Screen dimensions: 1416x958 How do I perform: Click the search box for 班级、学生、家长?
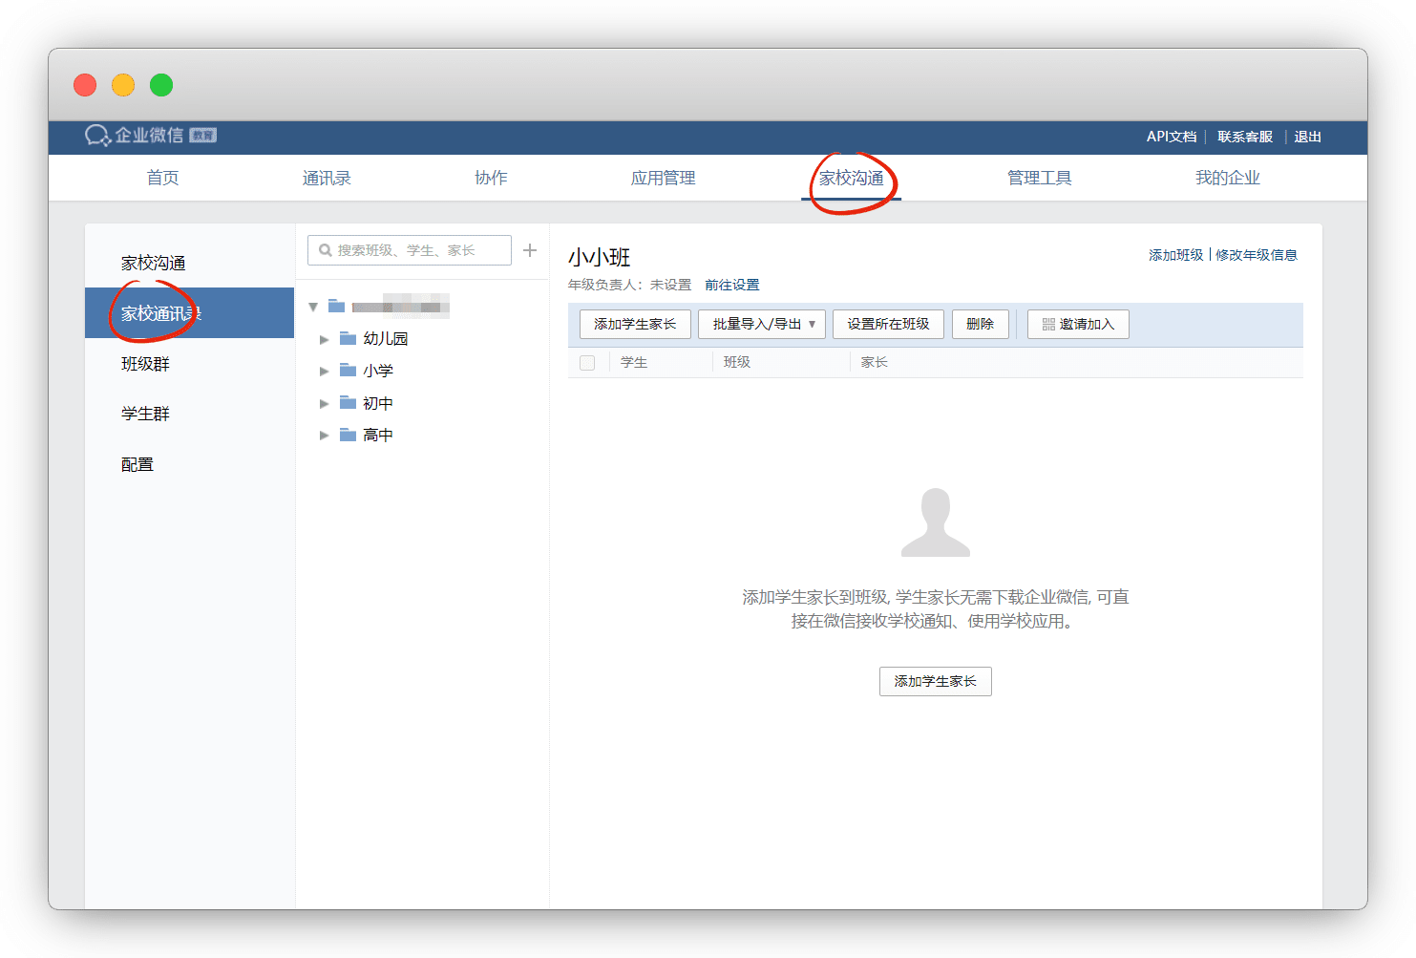click(x=411, y=250)
